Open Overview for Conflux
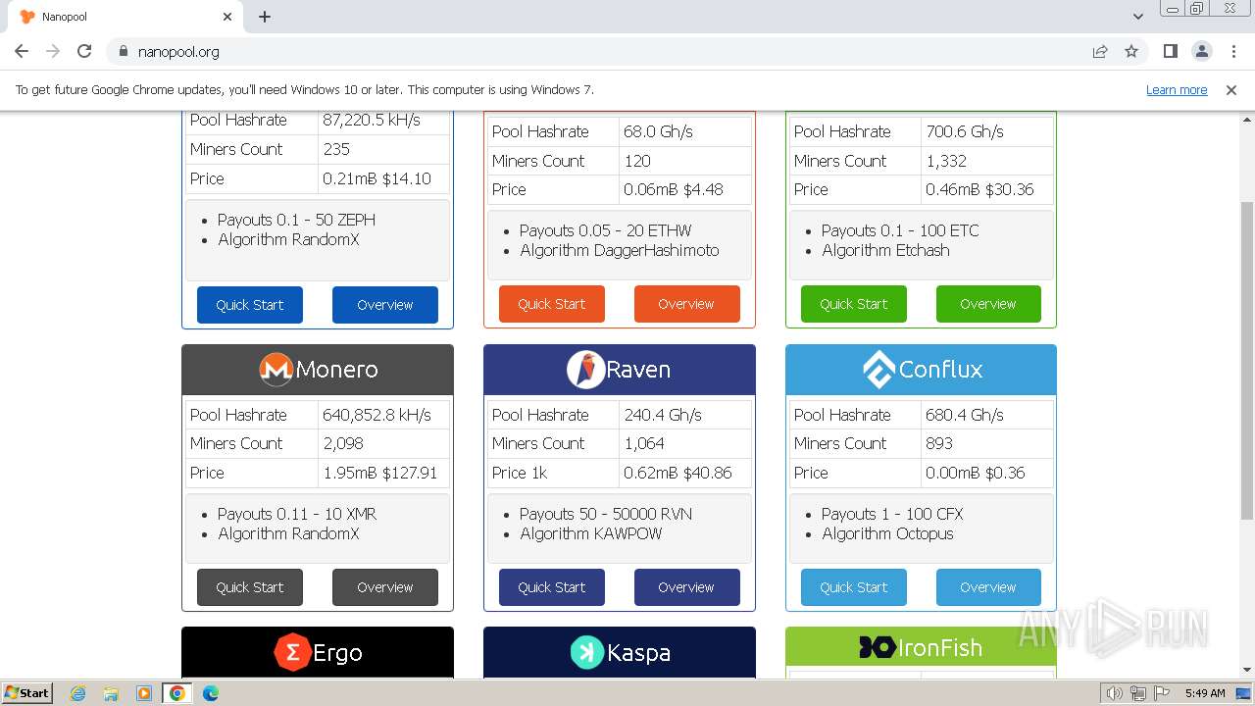 click(988, 587)
